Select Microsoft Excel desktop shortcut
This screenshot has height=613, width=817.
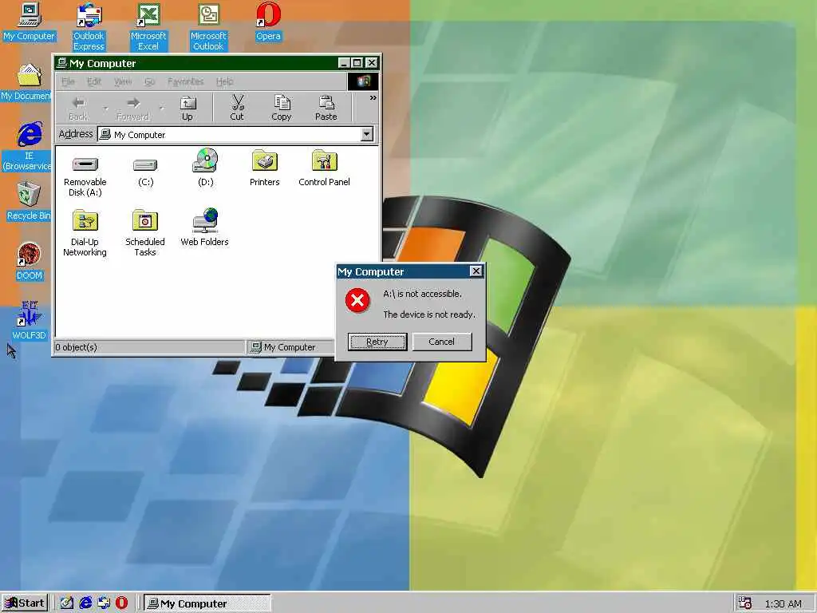(148, 26)
